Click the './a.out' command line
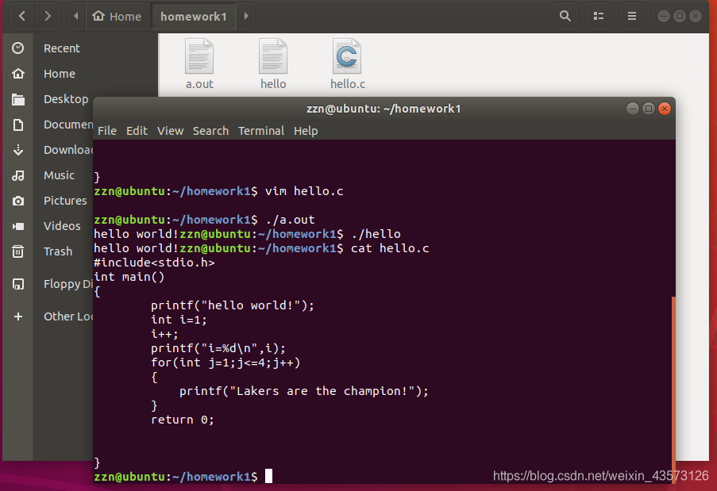Screen dimensions: 717x491 204,220
